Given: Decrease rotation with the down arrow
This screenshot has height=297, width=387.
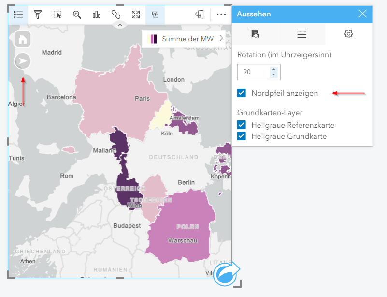Looking at the screenshot, I should 274,74.
